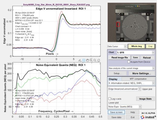Select the zoom out magnifier
Image resolution: width=157 pixels, height=120 pixels.
click(95, 60)
